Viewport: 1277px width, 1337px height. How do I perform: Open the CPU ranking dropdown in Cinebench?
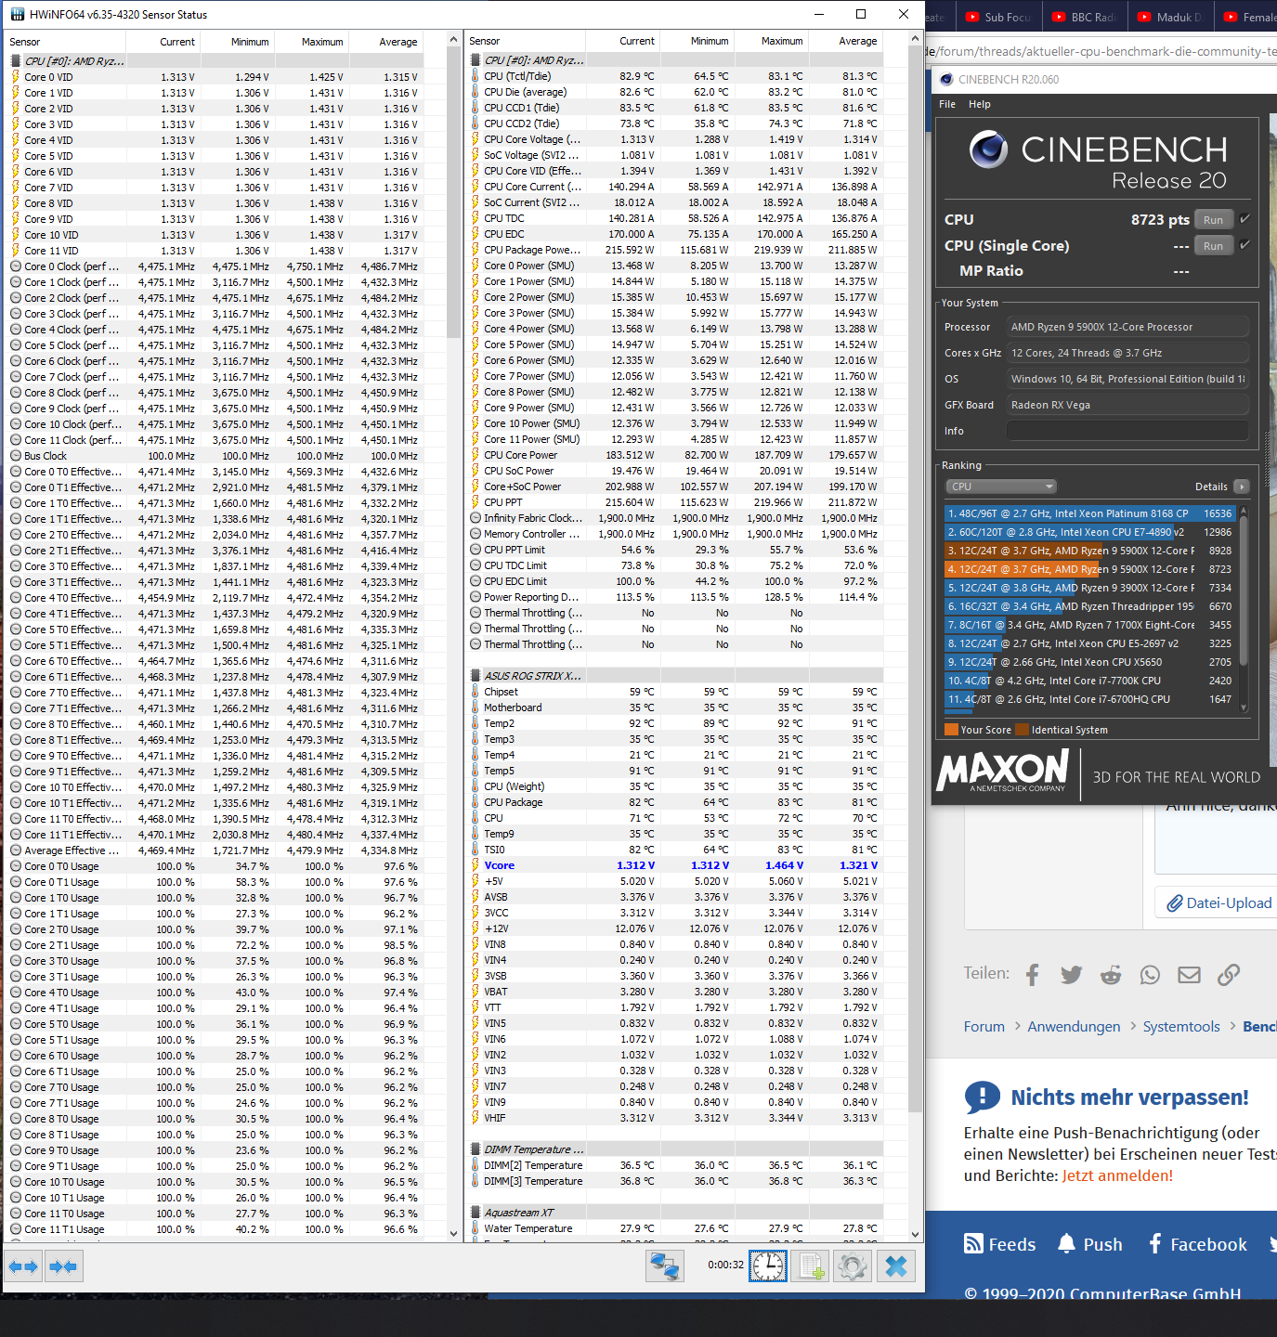1001,487
